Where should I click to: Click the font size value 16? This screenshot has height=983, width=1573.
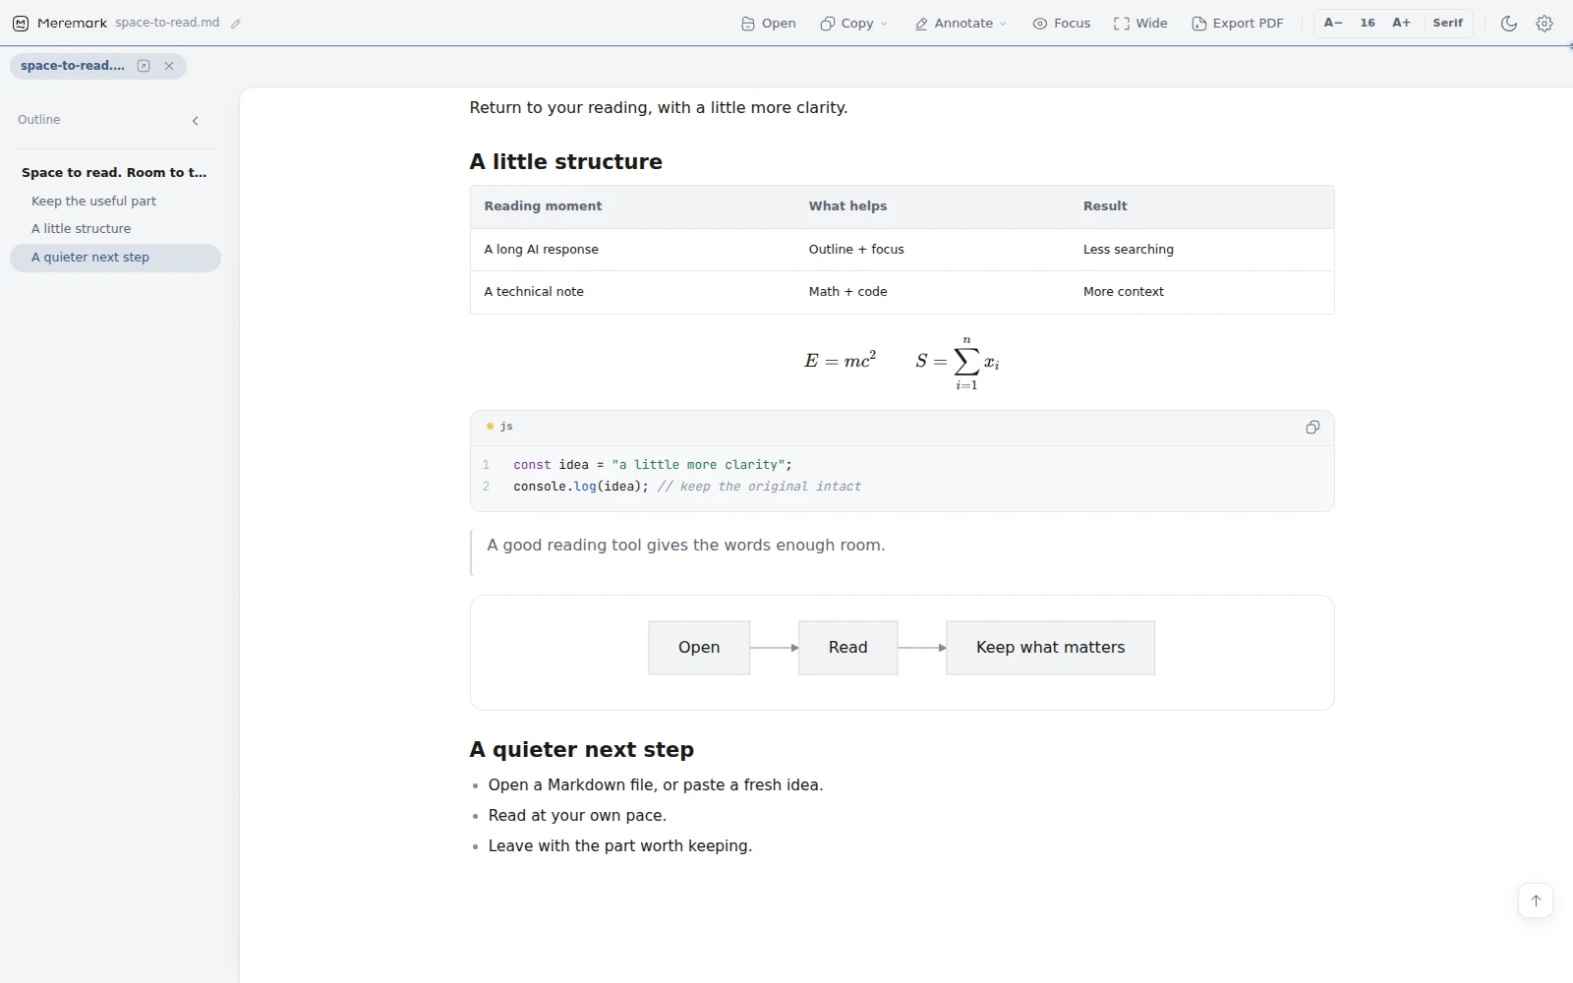pos(1368,23)
